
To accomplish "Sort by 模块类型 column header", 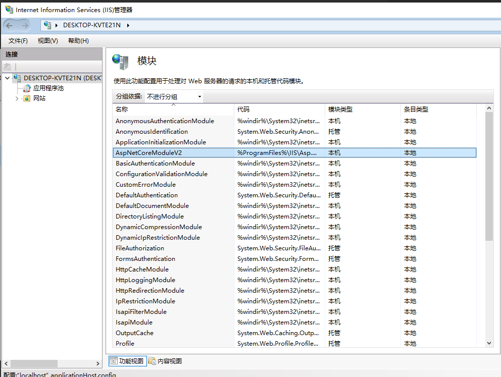I will click(x=363, y=109).
